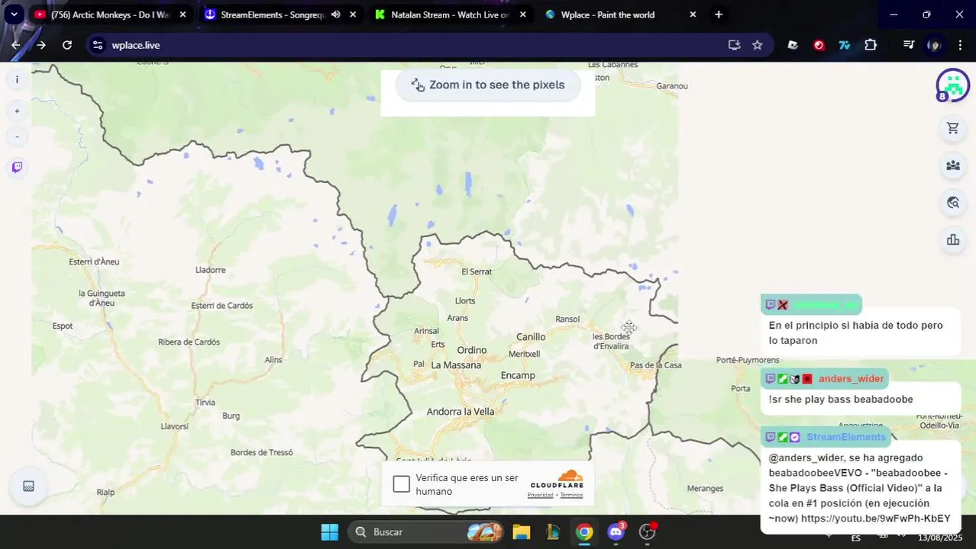Image resolution: width=976 pixels, height=549 pixels.
Task: Open Discord from the taskbar
Action: point(616,532)
